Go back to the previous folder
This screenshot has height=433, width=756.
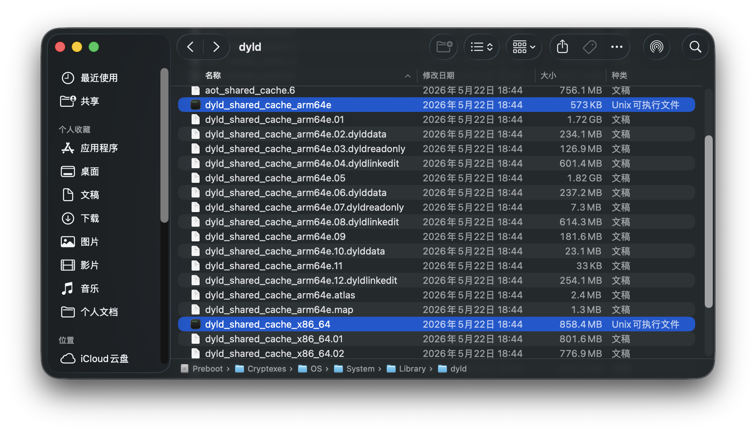click(190, 47)
